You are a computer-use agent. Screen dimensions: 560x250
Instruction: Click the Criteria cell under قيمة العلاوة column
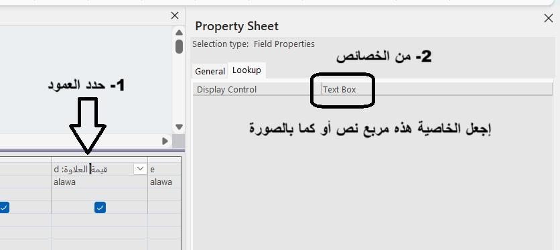(x=99, y=220)
